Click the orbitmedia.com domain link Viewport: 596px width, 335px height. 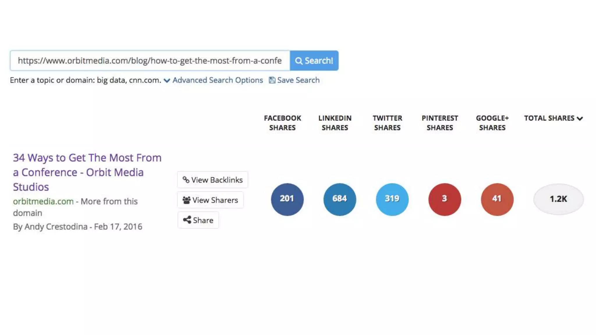[x=43, y=201]
